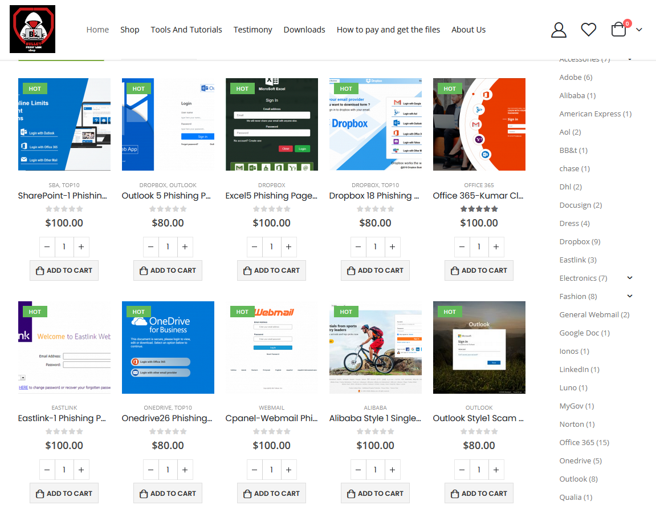
Task: Expand the cart dropdown chevron
Action: [639, 29]
